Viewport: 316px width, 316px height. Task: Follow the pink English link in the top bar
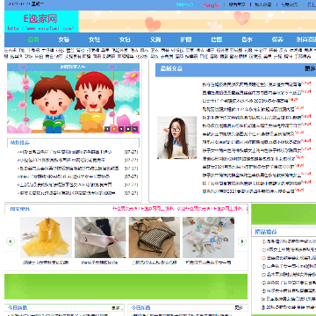[x=211, y=4]
